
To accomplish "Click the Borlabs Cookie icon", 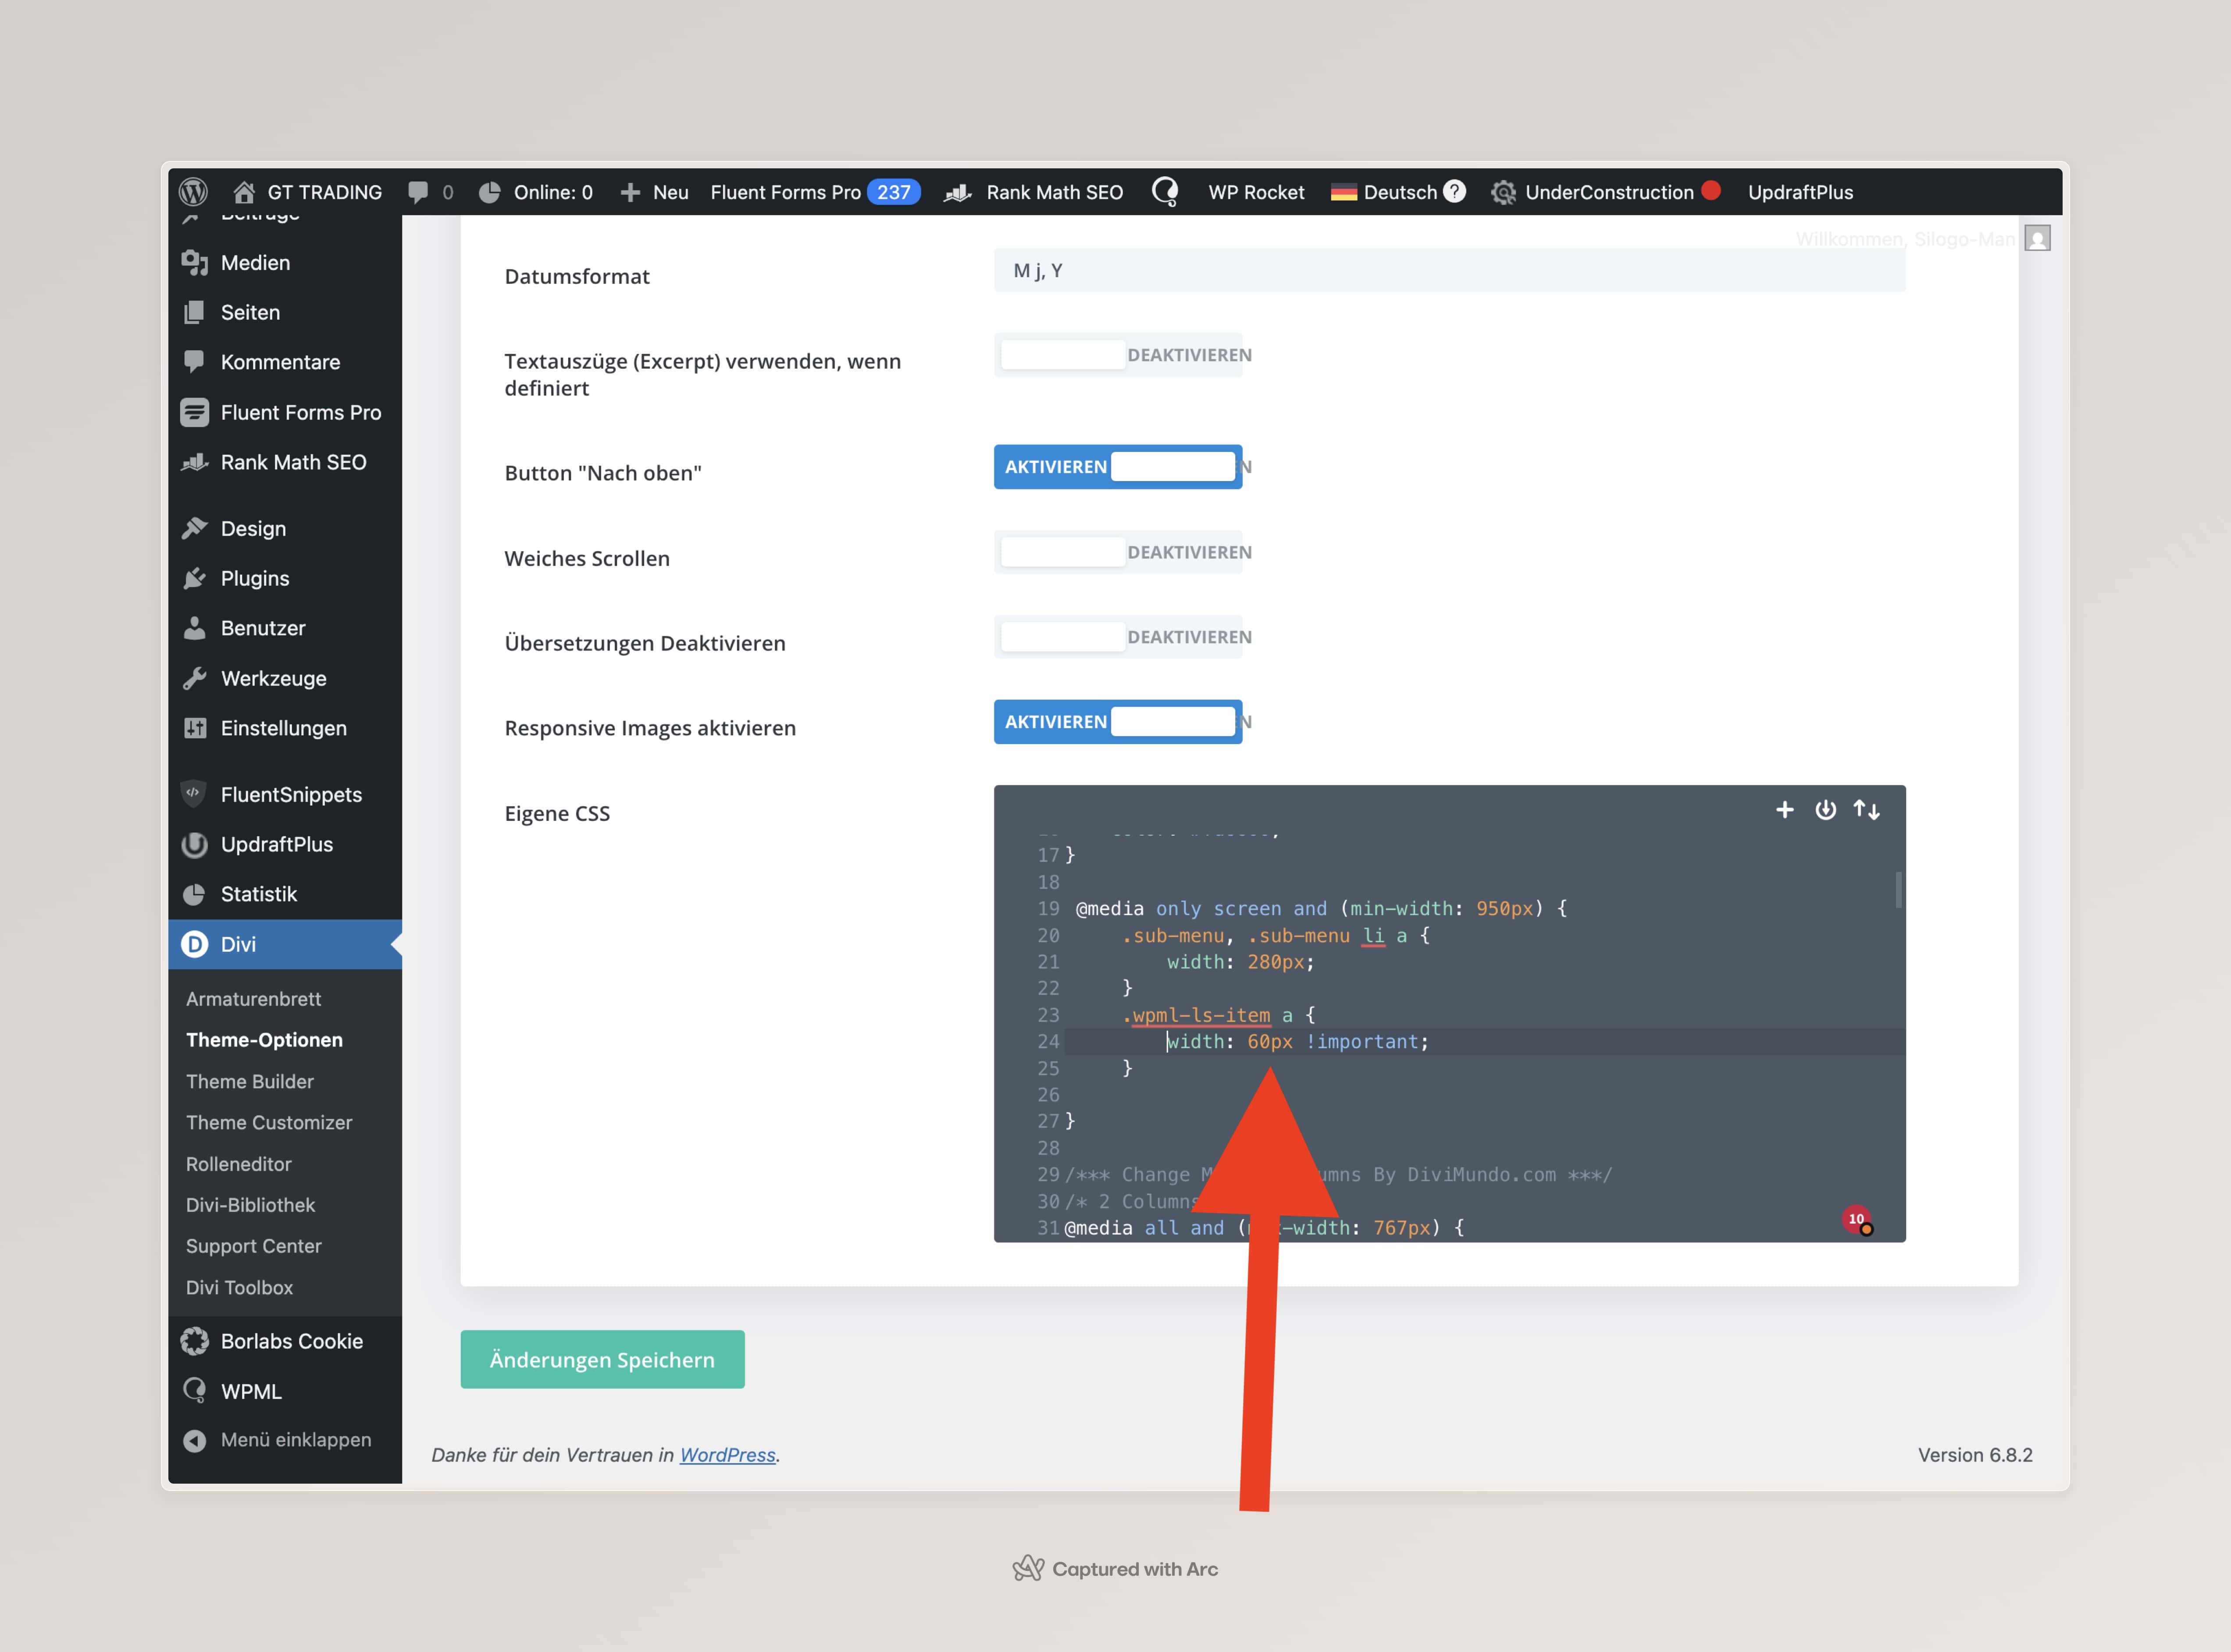I will click(194, 1341).
